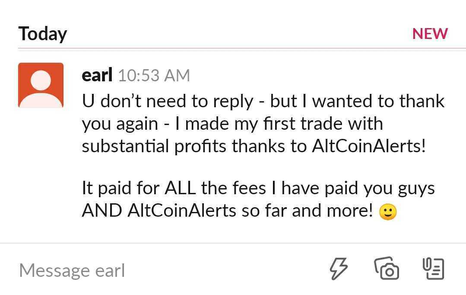Click the red new-messages divider line

[x=233, y=48]
